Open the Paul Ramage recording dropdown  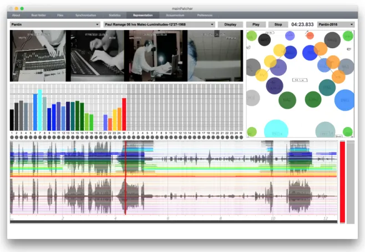(159, 24)
